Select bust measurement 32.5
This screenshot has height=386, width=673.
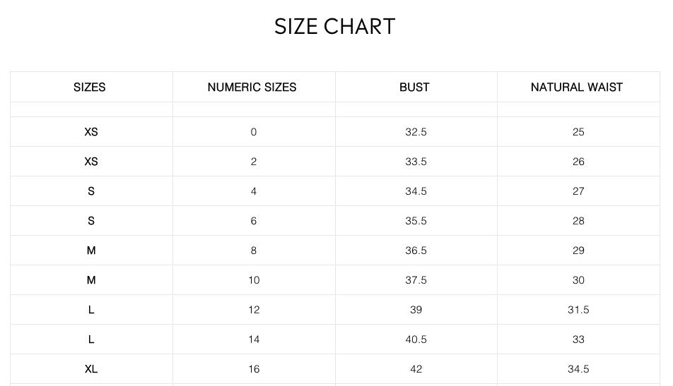click(416, 132)
